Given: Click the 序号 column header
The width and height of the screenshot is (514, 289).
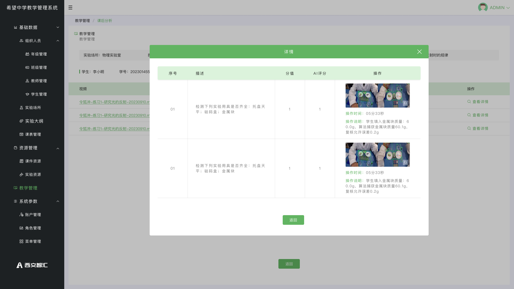Looking at the screenshot, I should click(173, 73).
